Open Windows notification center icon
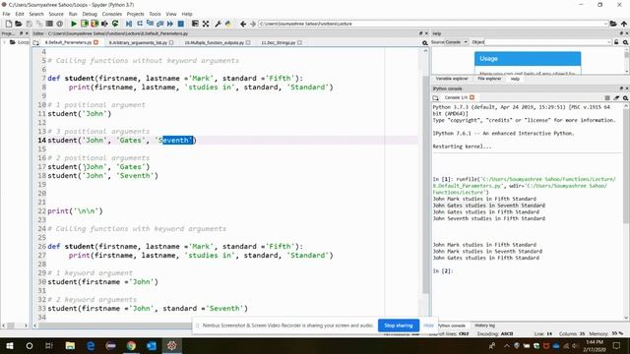The image size is (630, 354). click(x=617, y=345)
